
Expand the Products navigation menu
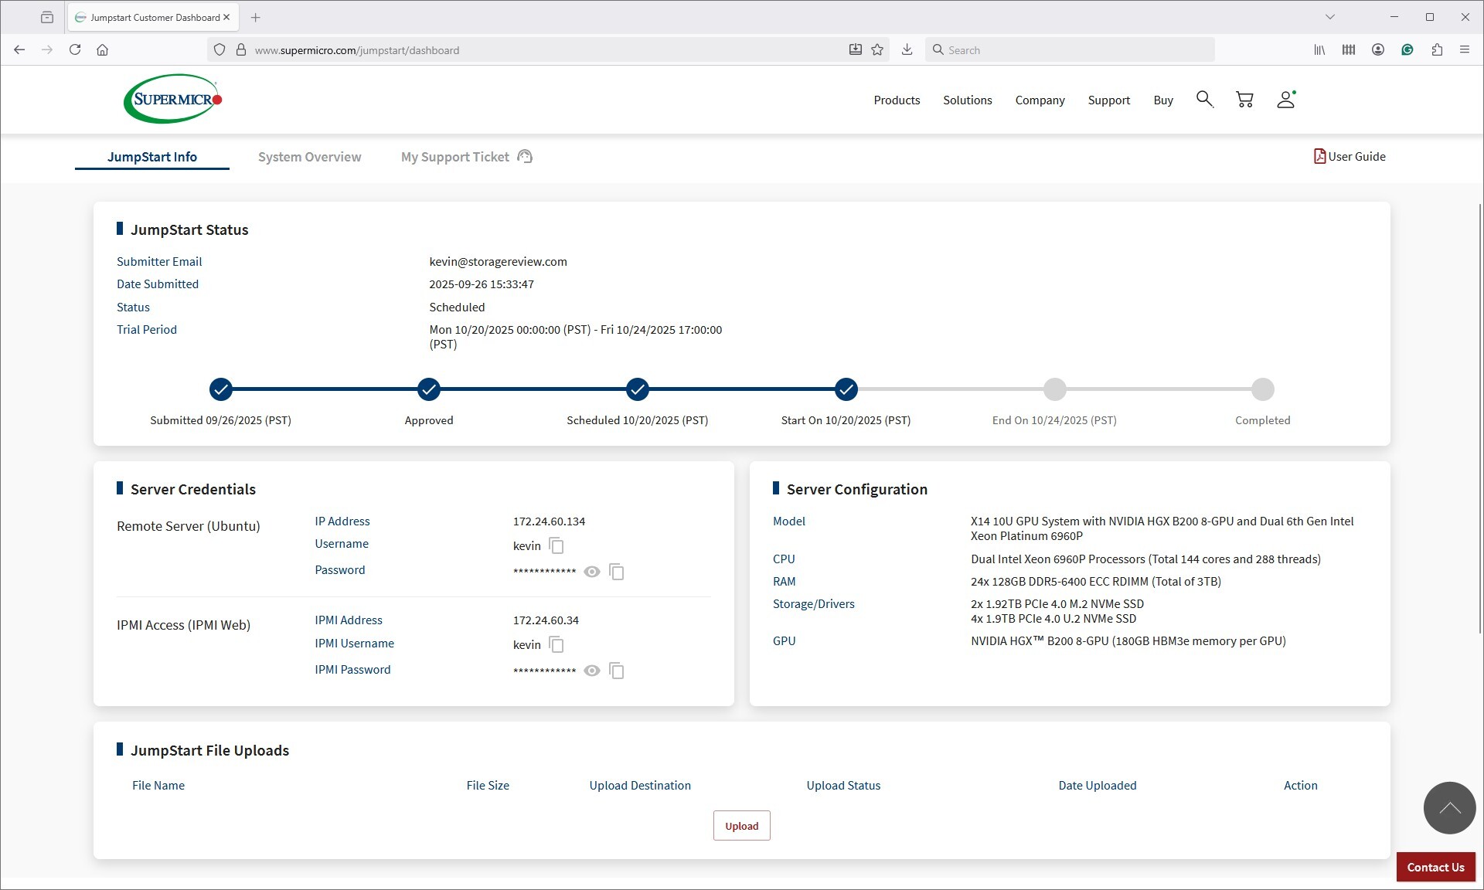click(897, 100)
